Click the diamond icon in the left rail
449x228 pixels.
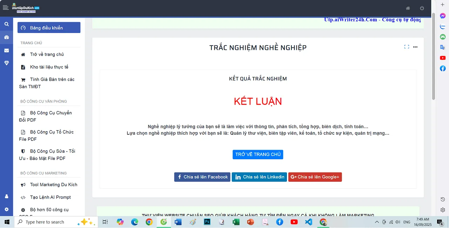[x=6, y=63]
